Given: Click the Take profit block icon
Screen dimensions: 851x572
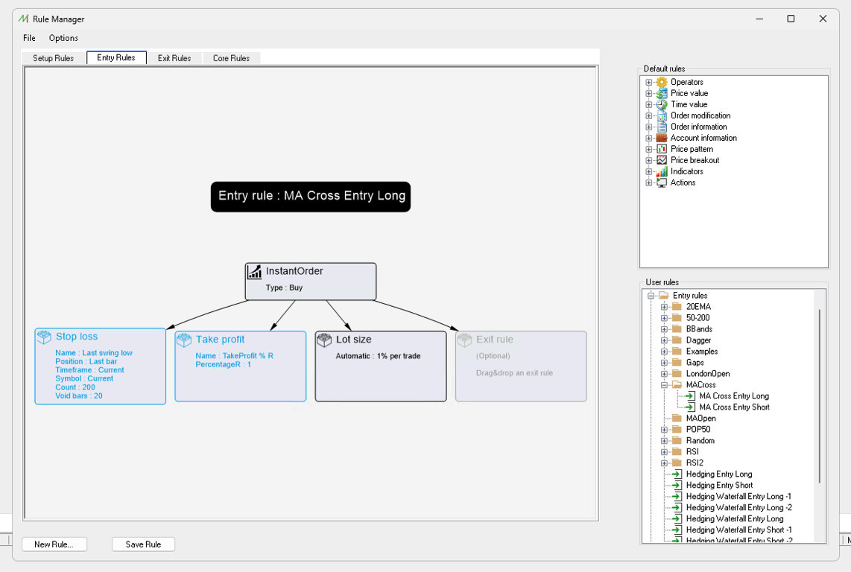Looking at the screenshot, I should point(184,340).
